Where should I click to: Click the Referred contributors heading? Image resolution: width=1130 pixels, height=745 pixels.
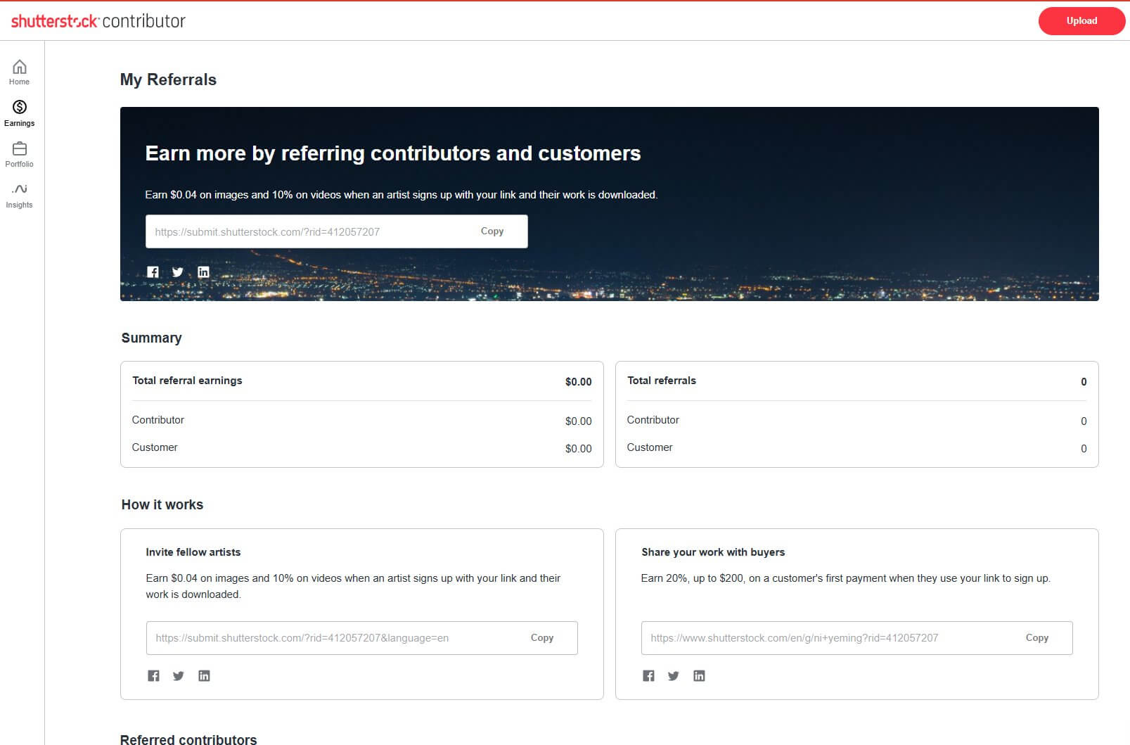(x=188, y=739)
